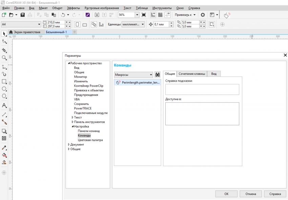Click the Отмена button
The image size is (288, 200).
point(251,194)
